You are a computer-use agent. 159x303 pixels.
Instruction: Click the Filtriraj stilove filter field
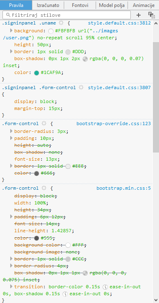click(x=67, y=15)
